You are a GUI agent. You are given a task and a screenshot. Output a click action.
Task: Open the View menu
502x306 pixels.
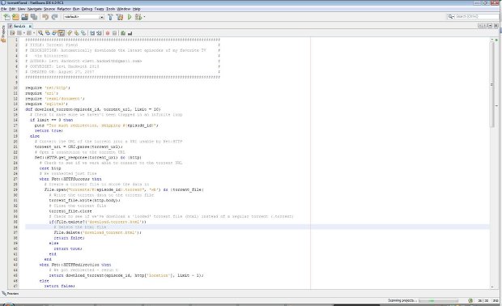pos(21,9)
